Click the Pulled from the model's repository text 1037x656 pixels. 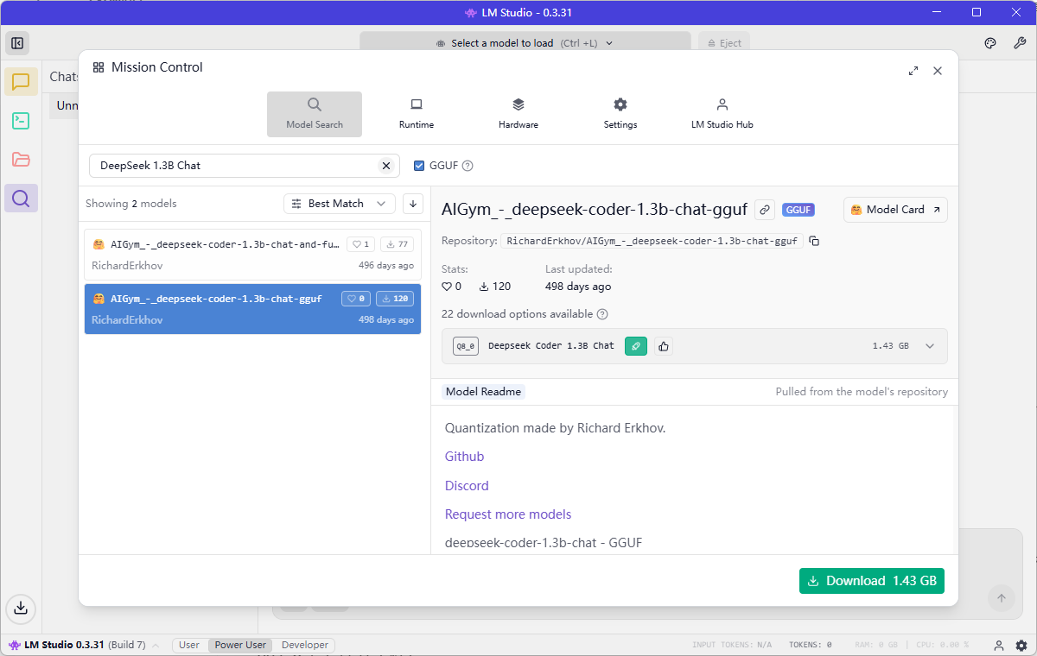(x=862, y=392)
